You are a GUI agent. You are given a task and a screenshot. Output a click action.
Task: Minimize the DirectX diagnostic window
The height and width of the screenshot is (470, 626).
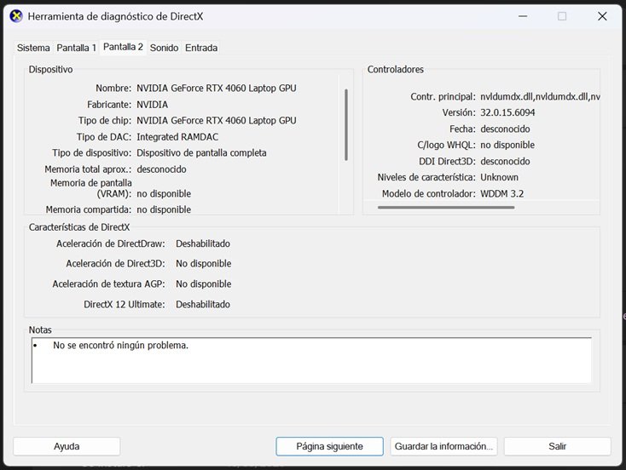pos(521,16)
